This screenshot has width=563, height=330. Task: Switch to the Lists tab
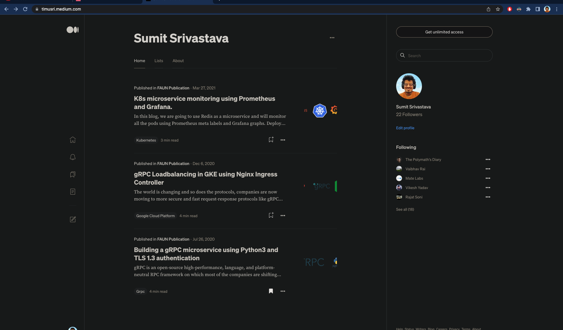[x=159, y=61]
